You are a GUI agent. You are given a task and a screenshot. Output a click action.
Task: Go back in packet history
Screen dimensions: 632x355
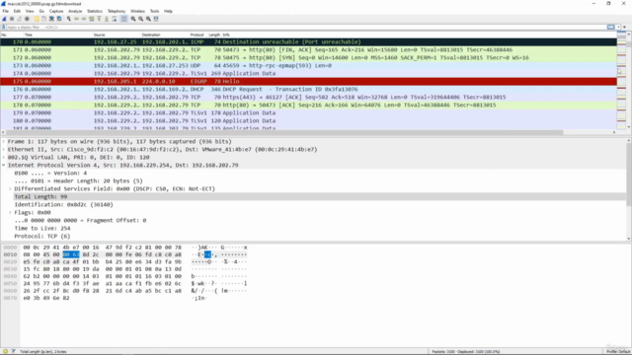76,19
